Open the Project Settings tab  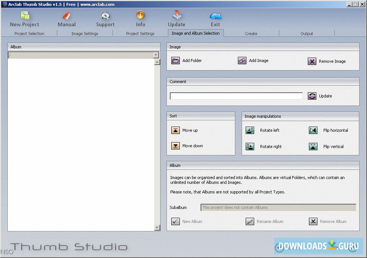click(140, 34)
